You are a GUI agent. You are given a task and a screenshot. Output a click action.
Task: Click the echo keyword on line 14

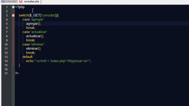[x=30, y=61]
